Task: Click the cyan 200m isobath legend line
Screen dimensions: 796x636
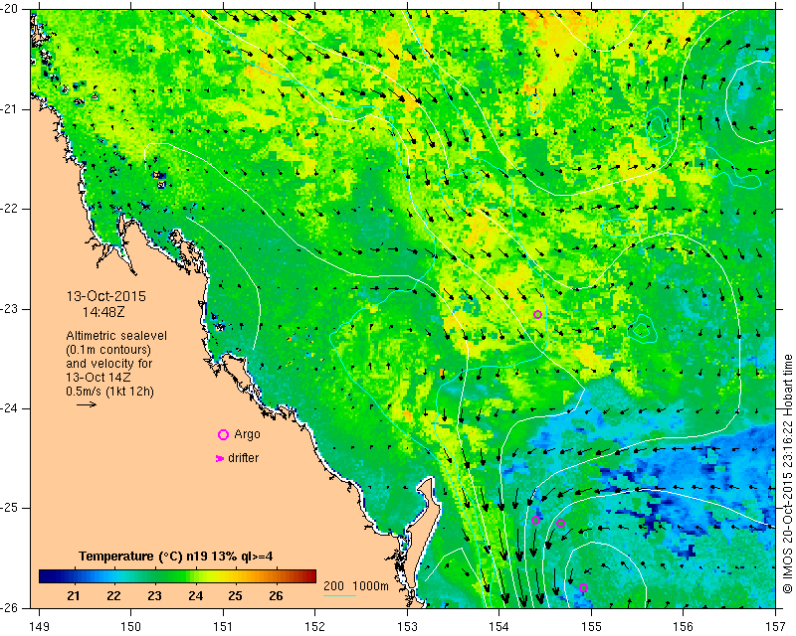Action: [339, 595]
